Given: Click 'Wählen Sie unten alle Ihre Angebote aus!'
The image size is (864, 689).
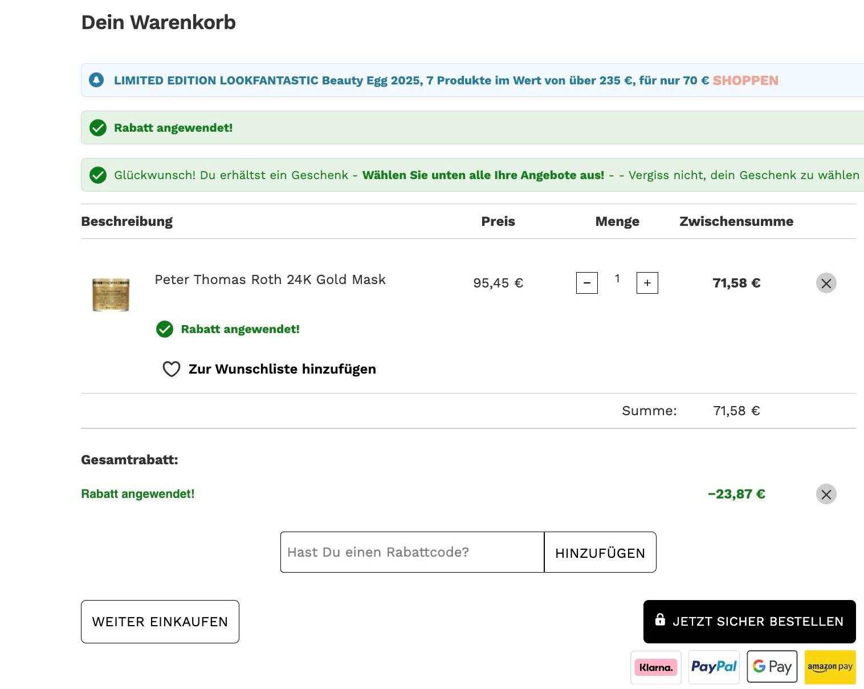Looking at the screenshot, I should [x=483, y=175].
